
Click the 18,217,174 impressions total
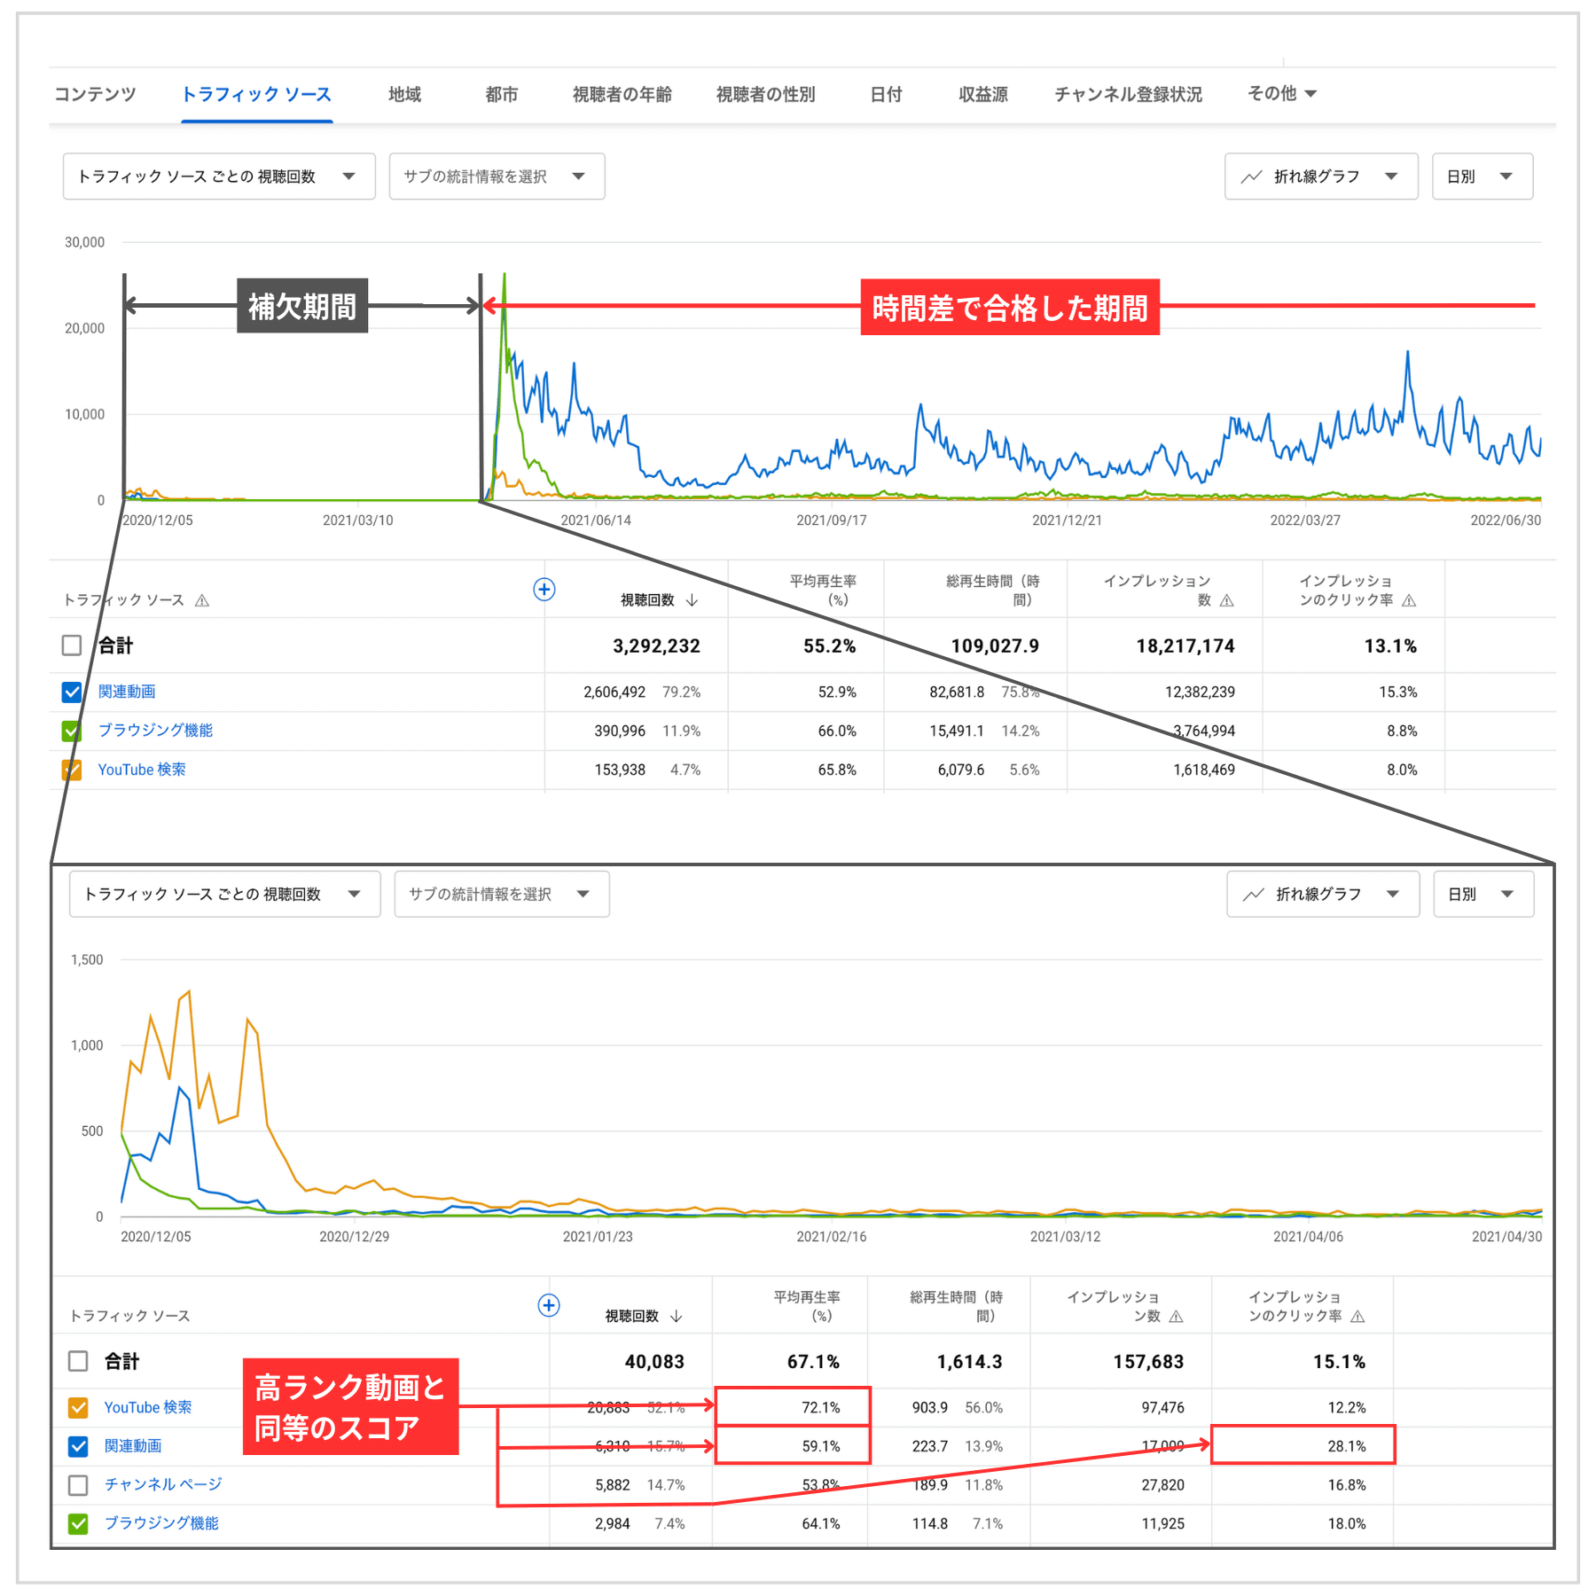point(1185,645)
